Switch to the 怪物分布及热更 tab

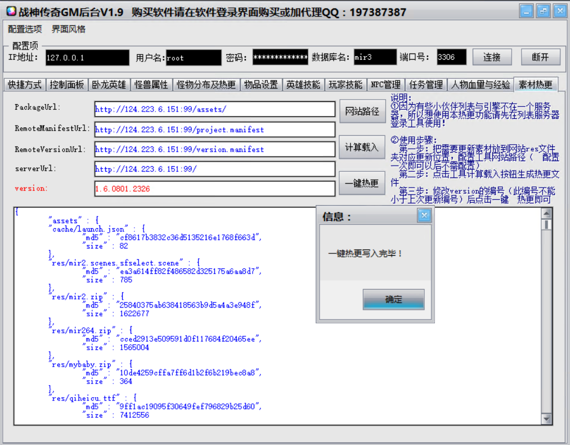[206, 85]
